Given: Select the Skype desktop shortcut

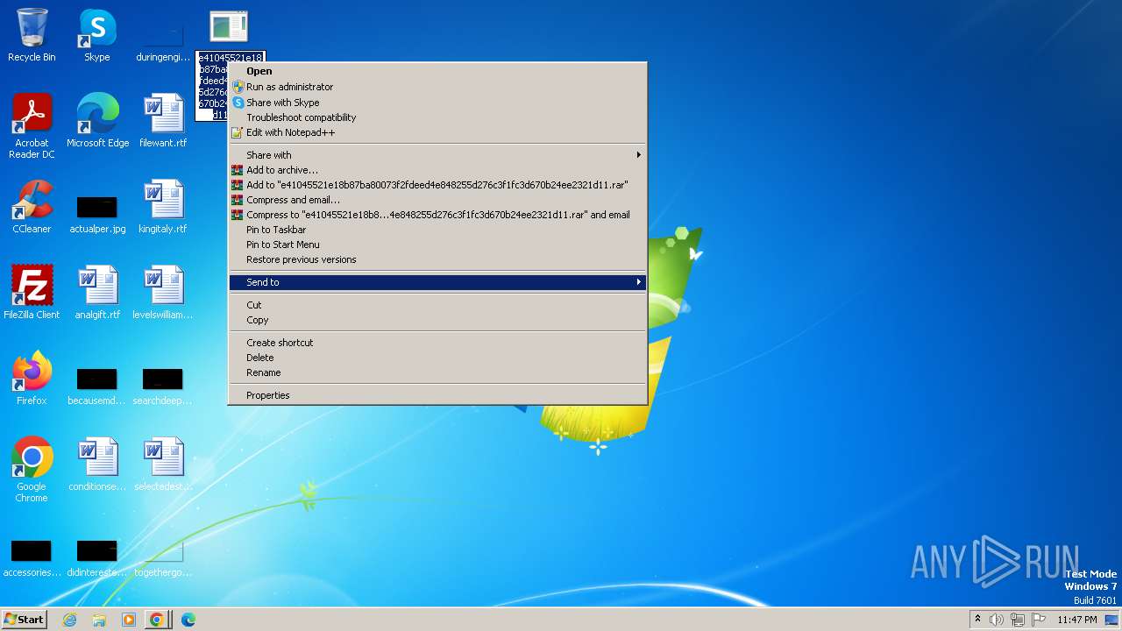Looking at the screenshot, I should point(97,35).
